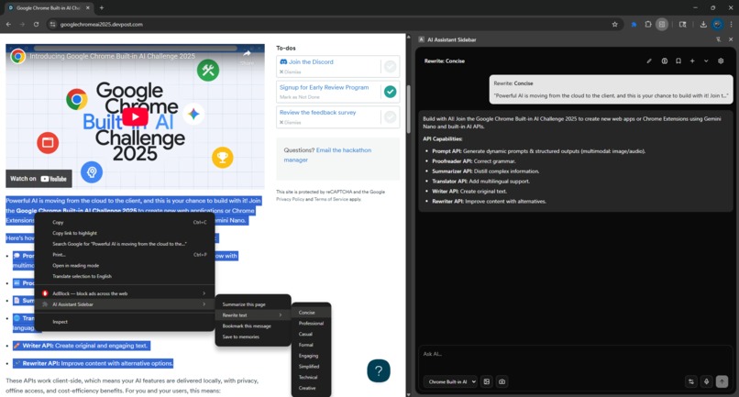
Task: Close the Google Chrome Built-in AI tab
Action: 88,7
